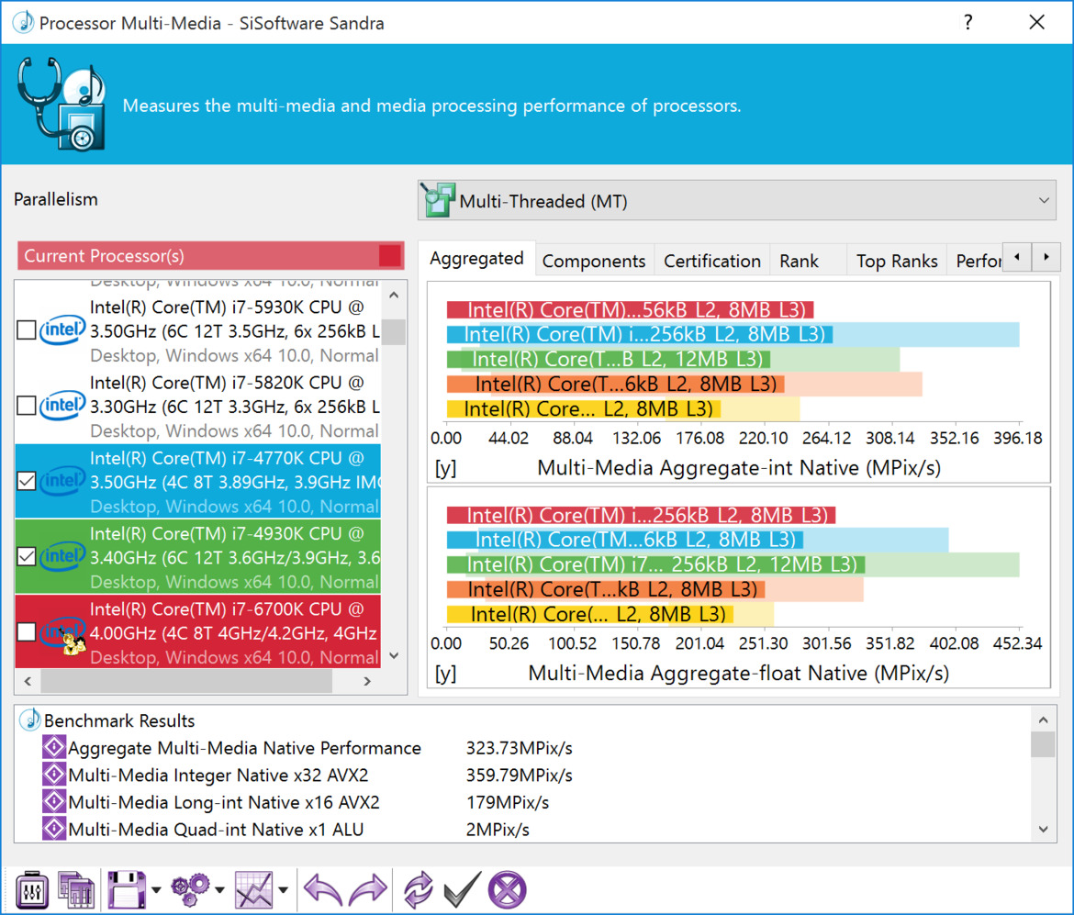Click the Multi-Media Quad-int Native diamond icon

point(53,830)
